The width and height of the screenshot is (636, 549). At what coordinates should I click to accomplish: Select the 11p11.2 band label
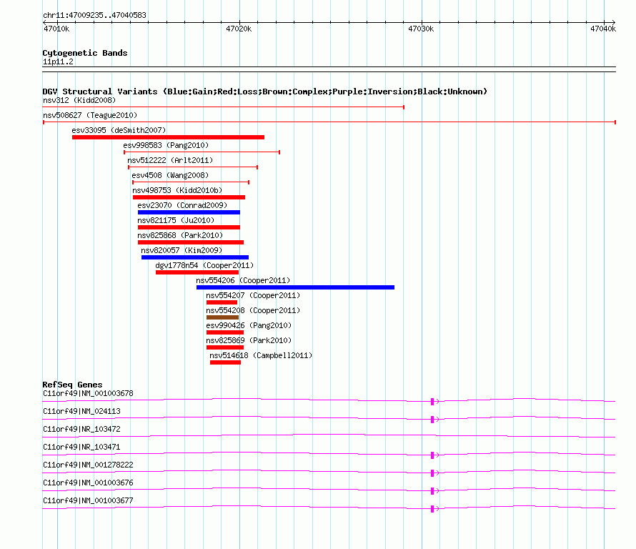pyautogui.click(x=58, y=62)
